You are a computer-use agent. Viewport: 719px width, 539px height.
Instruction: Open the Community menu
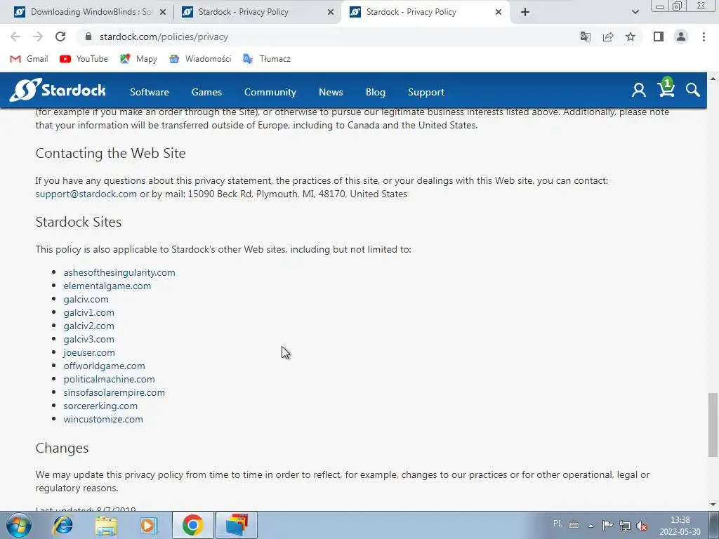pyautogui.click(x=270, y=92)
